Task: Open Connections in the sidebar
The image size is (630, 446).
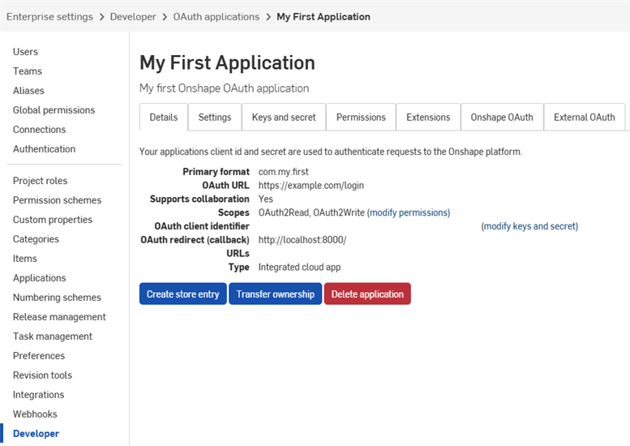Action: click(x=40, y=130)
